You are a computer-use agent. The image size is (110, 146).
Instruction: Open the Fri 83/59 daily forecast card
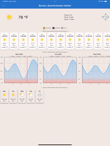pos(40,96)
